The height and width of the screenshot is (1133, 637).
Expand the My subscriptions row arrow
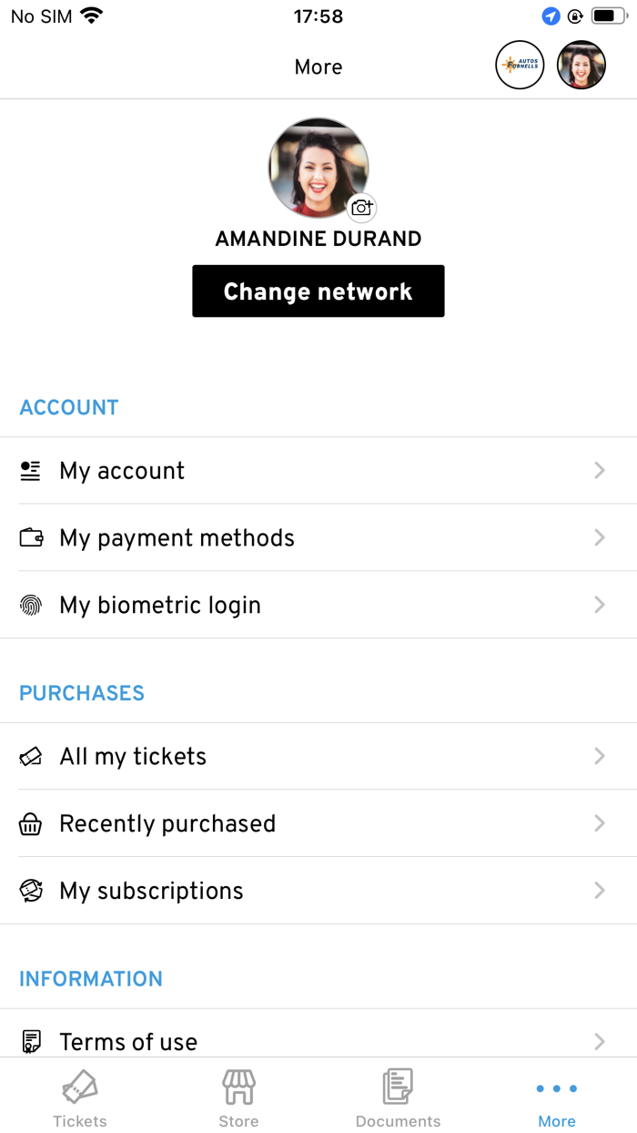point(600,891)
